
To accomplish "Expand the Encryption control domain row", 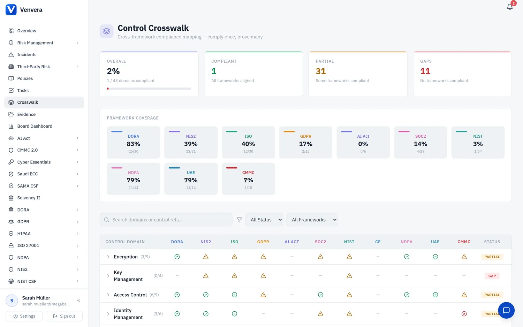I will (108, 257).
